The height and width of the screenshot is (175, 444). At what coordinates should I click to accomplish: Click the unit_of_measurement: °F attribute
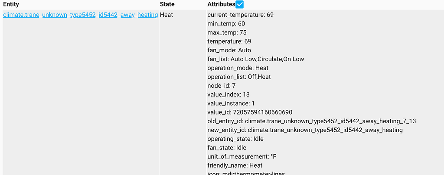pos(241,156)
